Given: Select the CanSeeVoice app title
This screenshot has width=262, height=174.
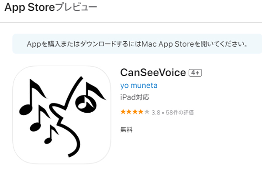Looking at the screenshot, I should coord(153,73).
